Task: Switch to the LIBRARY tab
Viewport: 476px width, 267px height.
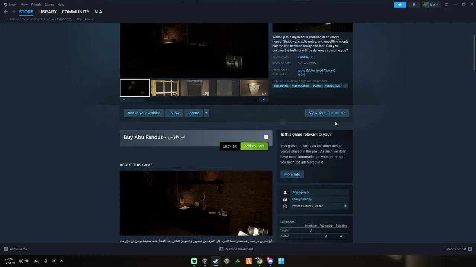Action: 48,12
